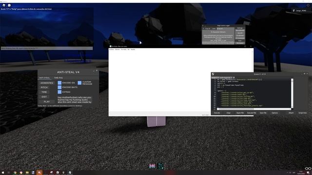Switch to the TIME-POS tab in Anti-Steal V4
Viewport: 312px width, 175px height.
58,78
